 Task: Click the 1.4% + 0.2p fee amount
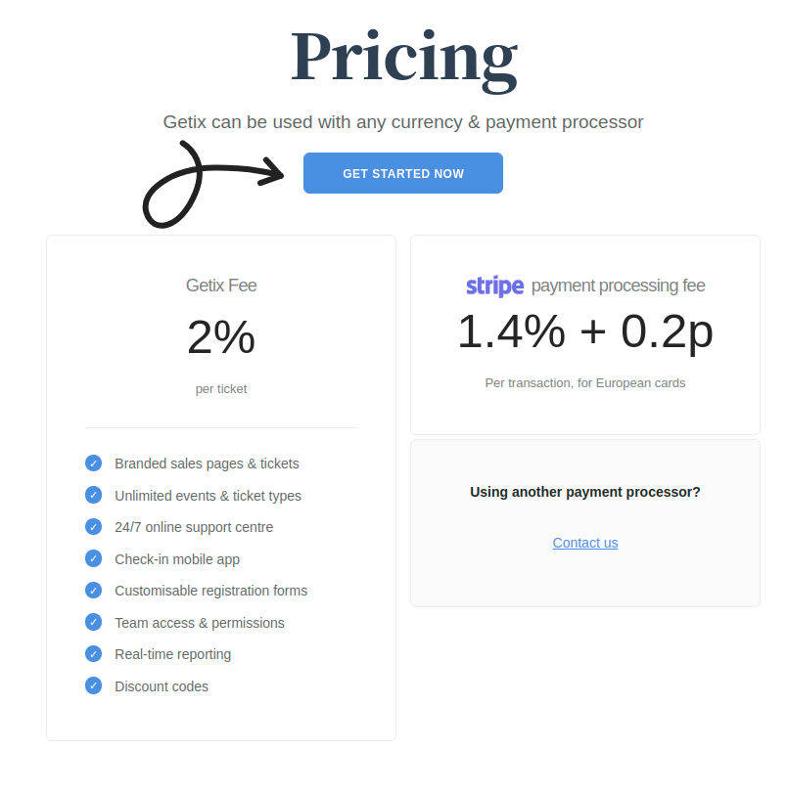(584, 332)
